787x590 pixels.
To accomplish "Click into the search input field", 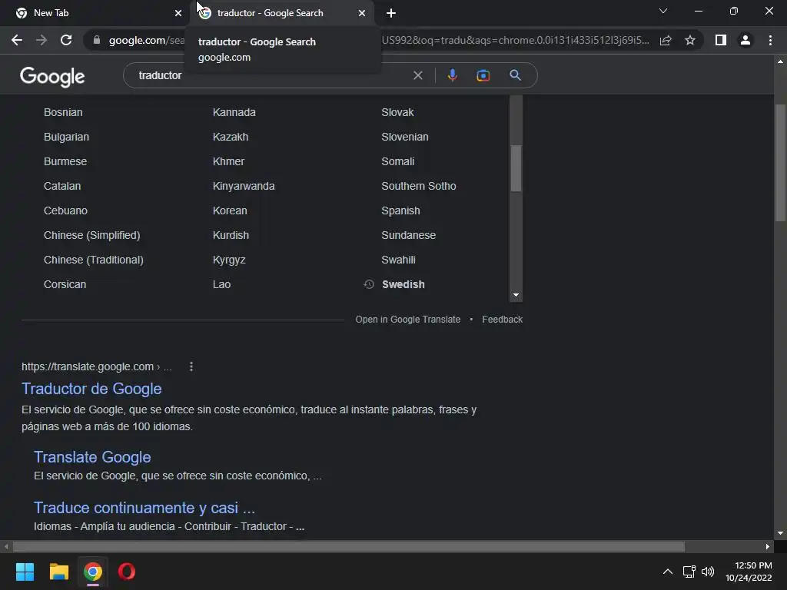I will (x=271, y=75).
